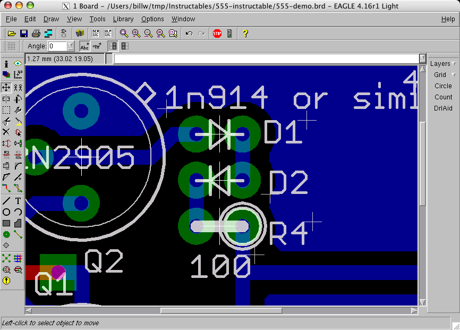
Task: Select the Route tool
Action: tap(6, 188)
